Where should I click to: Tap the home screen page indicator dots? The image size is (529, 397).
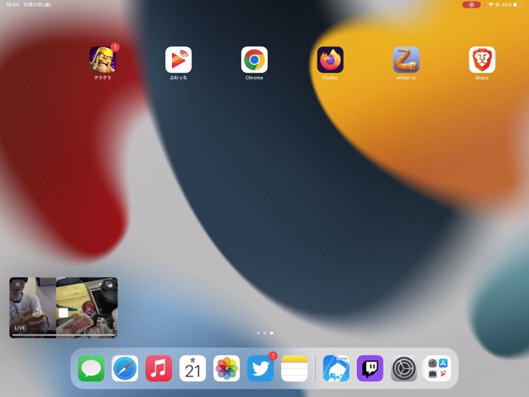[x=264, y=333]
